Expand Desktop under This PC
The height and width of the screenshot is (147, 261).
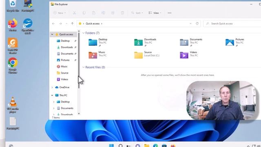54,102
